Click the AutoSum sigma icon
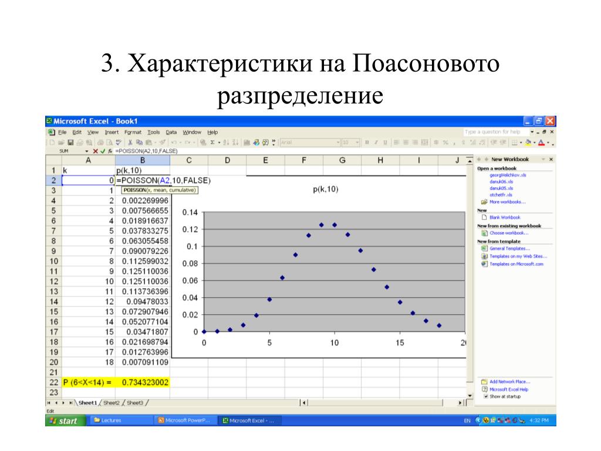Image resolution: width=601 pixels, height=451 pixels. (x=212, y=142)
